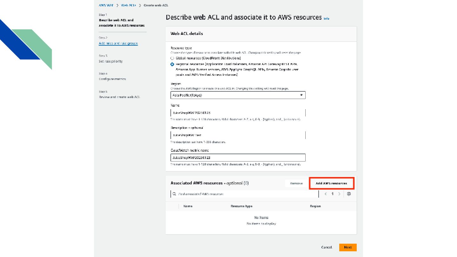Focus the CloudWatch metric name field
The image size is (457, 257).
[238, 158]
